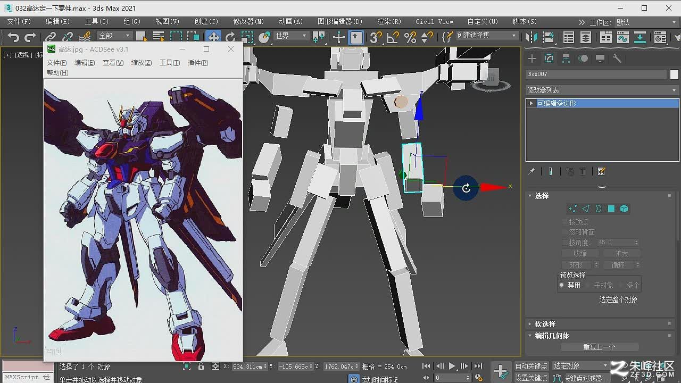The width and height of the screenshot is (681, 383).
Task: Open the 渲染(R) menu
Action: click(x=389, y=22)
